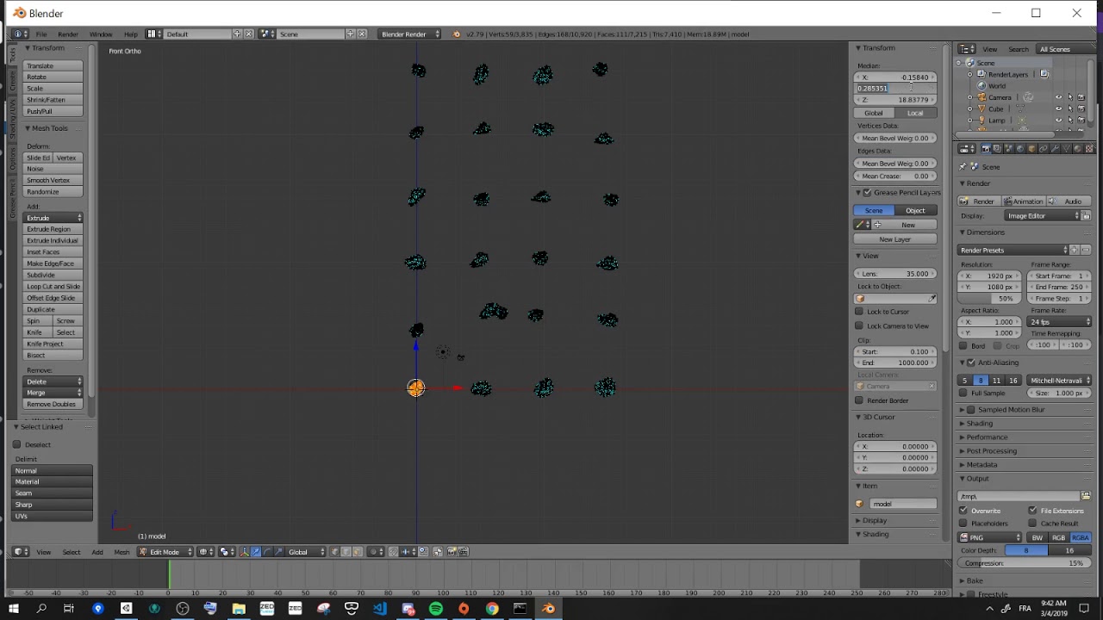Hide the Camera with its eye icon
This screenshot has height=620, width=1103.
point(1059,97)
